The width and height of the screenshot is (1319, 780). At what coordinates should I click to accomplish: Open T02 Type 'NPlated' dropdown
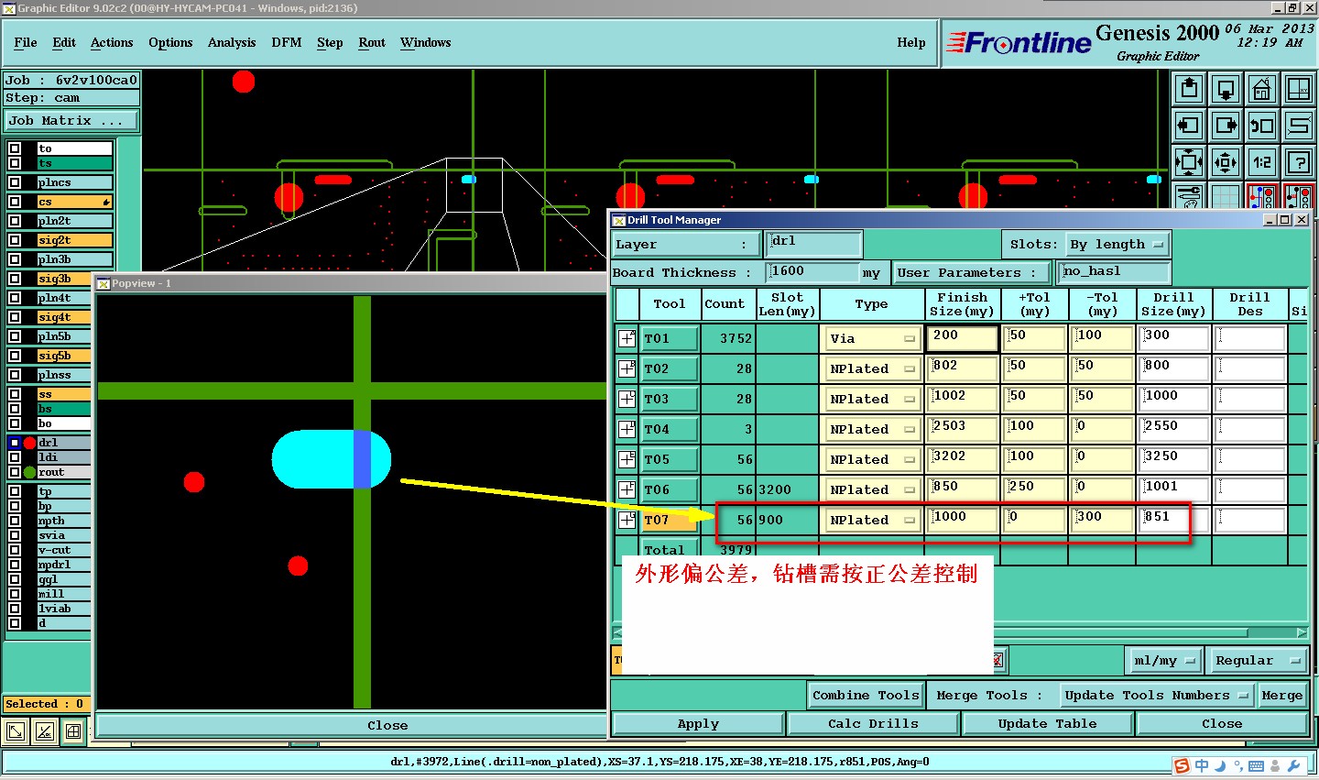pos(871,368)
